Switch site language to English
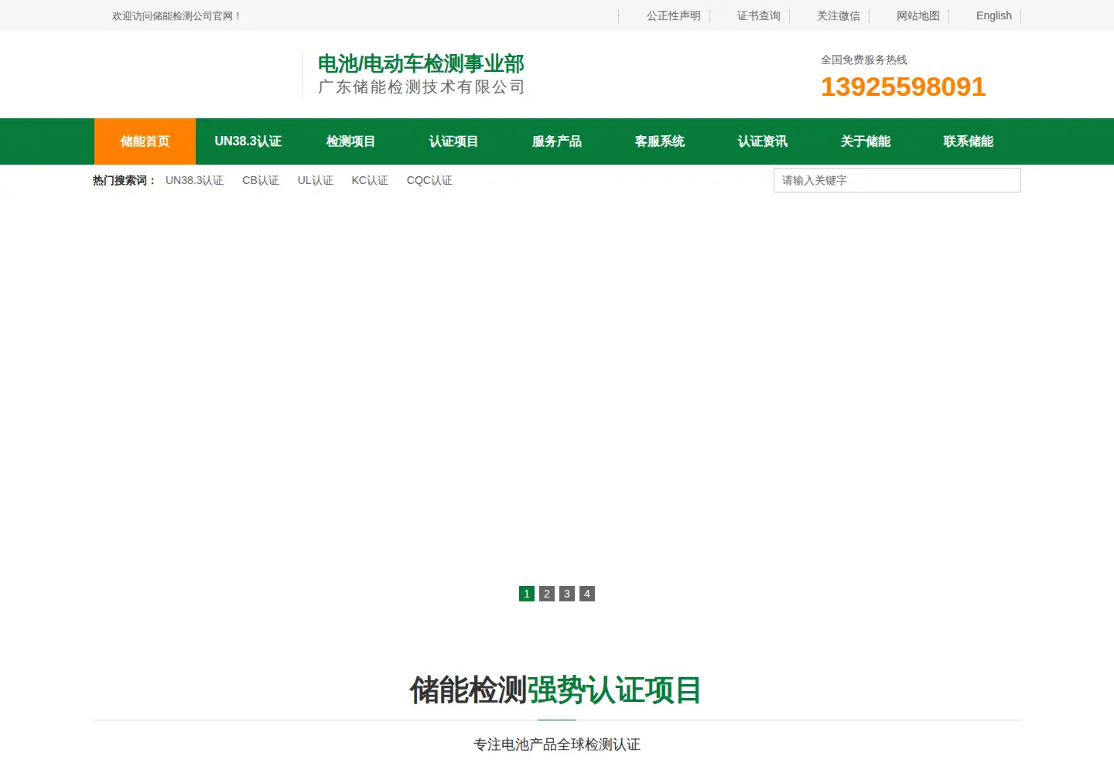Viewport: 1114px width, 773px height. tap(993, 15)
